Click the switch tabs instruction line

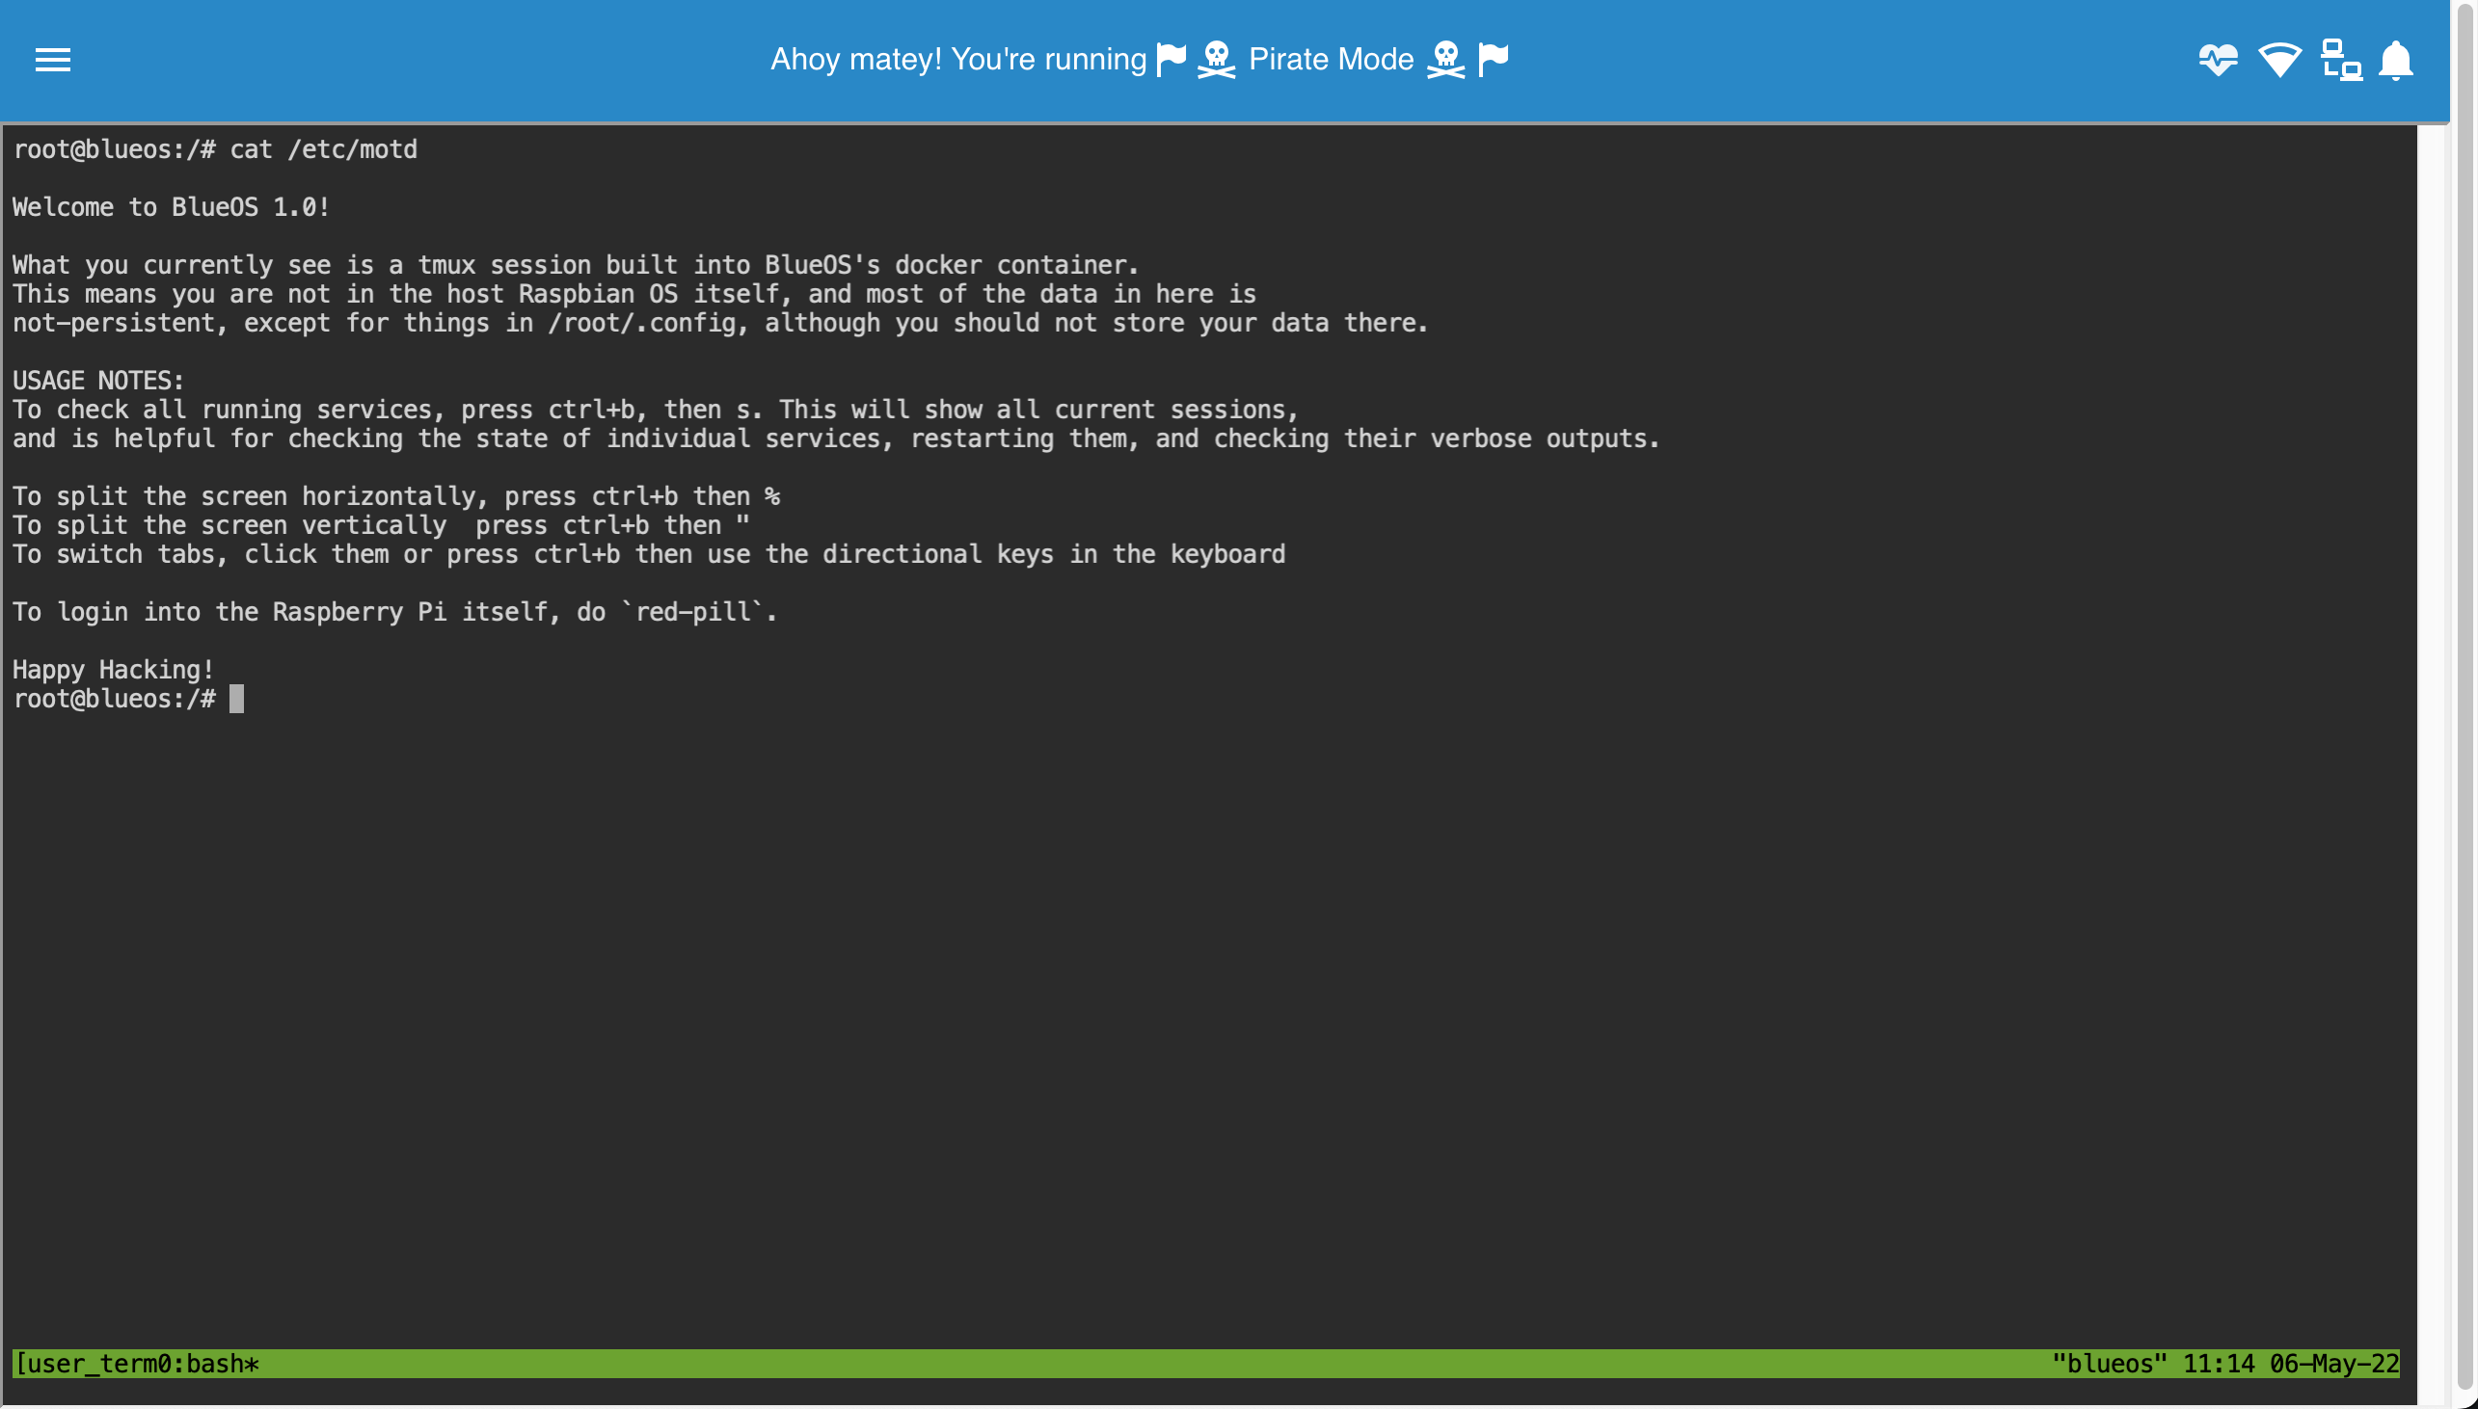click(x=649, y=554)
